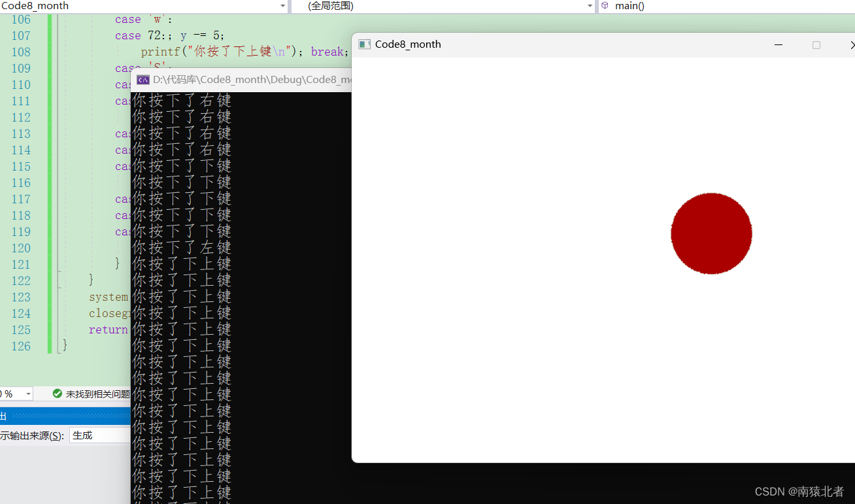The height and width of the screenshot is (504, 855).
Task: Maximize the Code8_month graphics window
Action: 816,44
